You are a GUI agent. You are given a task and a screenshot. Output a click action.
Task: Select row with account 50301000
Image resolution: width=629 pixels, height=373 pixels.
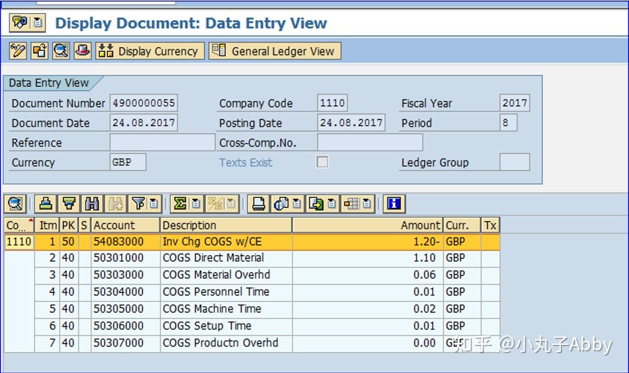coord(252,258)
